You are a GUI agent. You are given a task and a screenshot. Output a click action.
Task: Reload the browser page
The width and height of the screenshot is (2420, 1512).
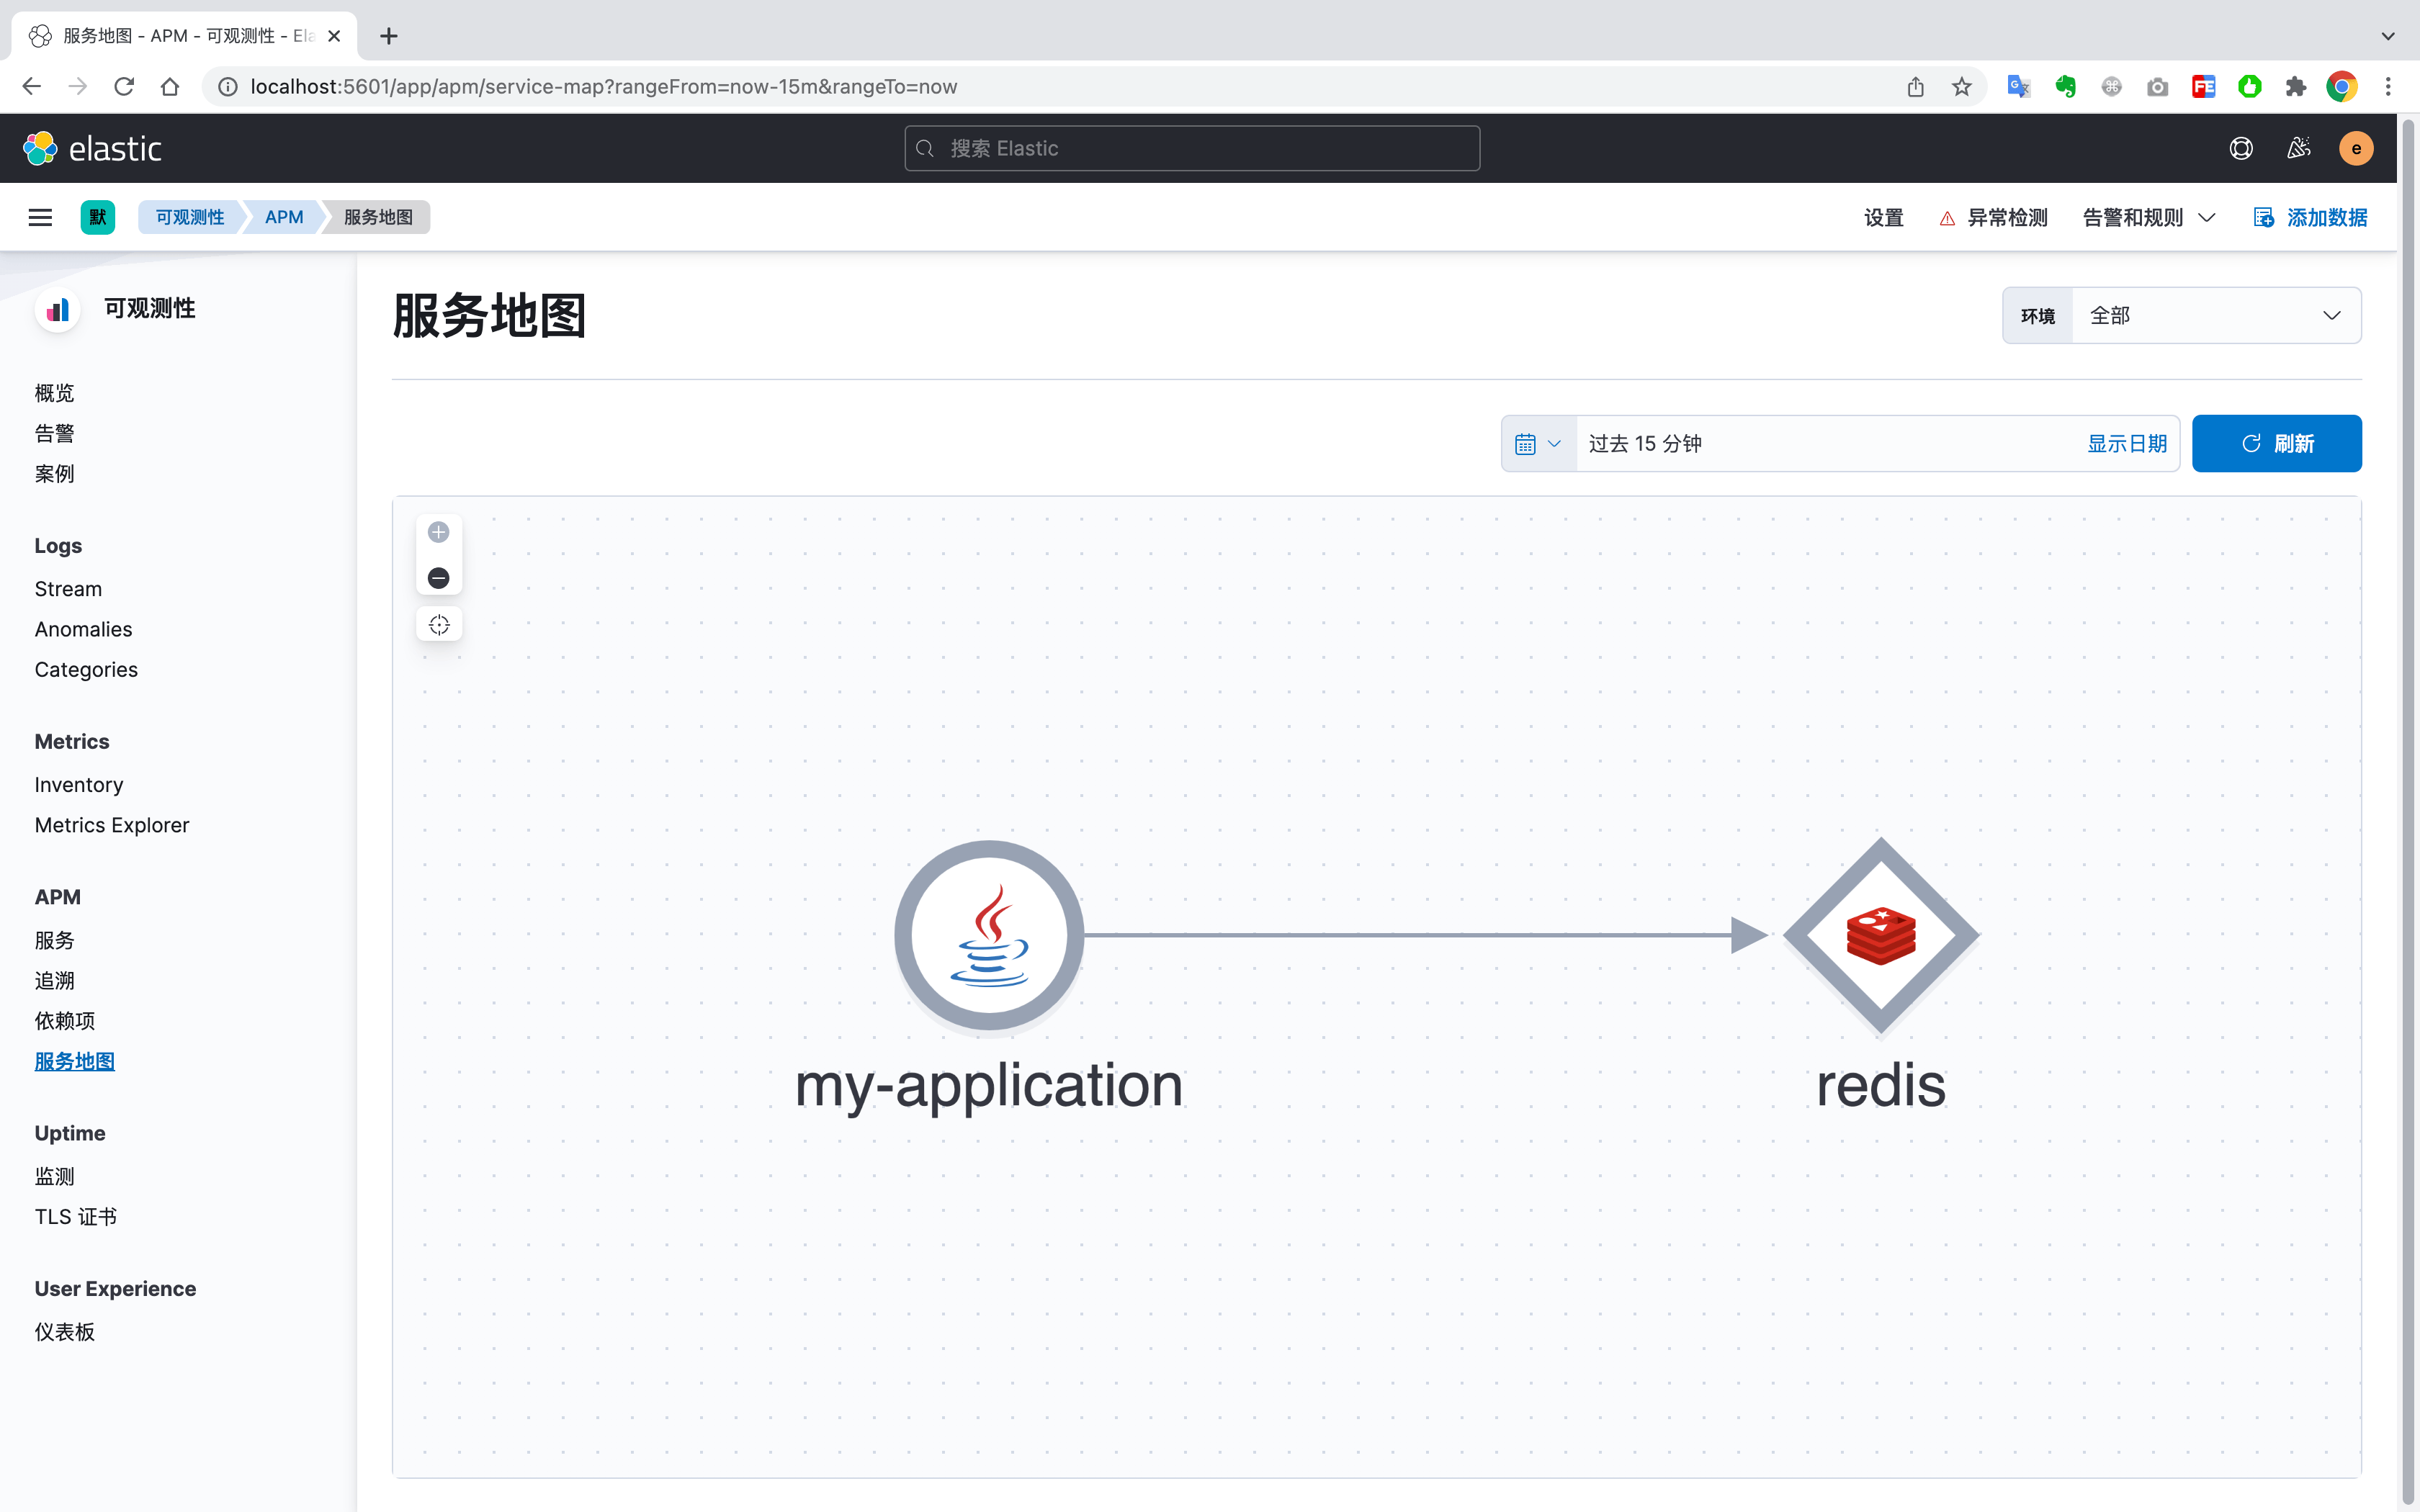click(x=124, y=87)
